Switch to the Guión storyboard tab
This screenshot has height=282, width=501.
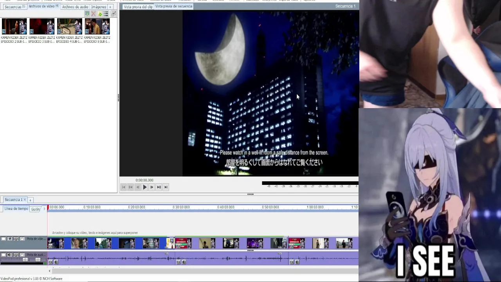coord(36,209)
